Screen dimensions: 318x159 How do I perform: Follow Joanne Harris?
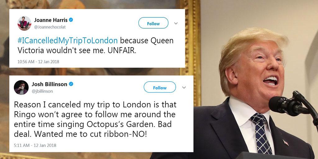pos(153,23)
